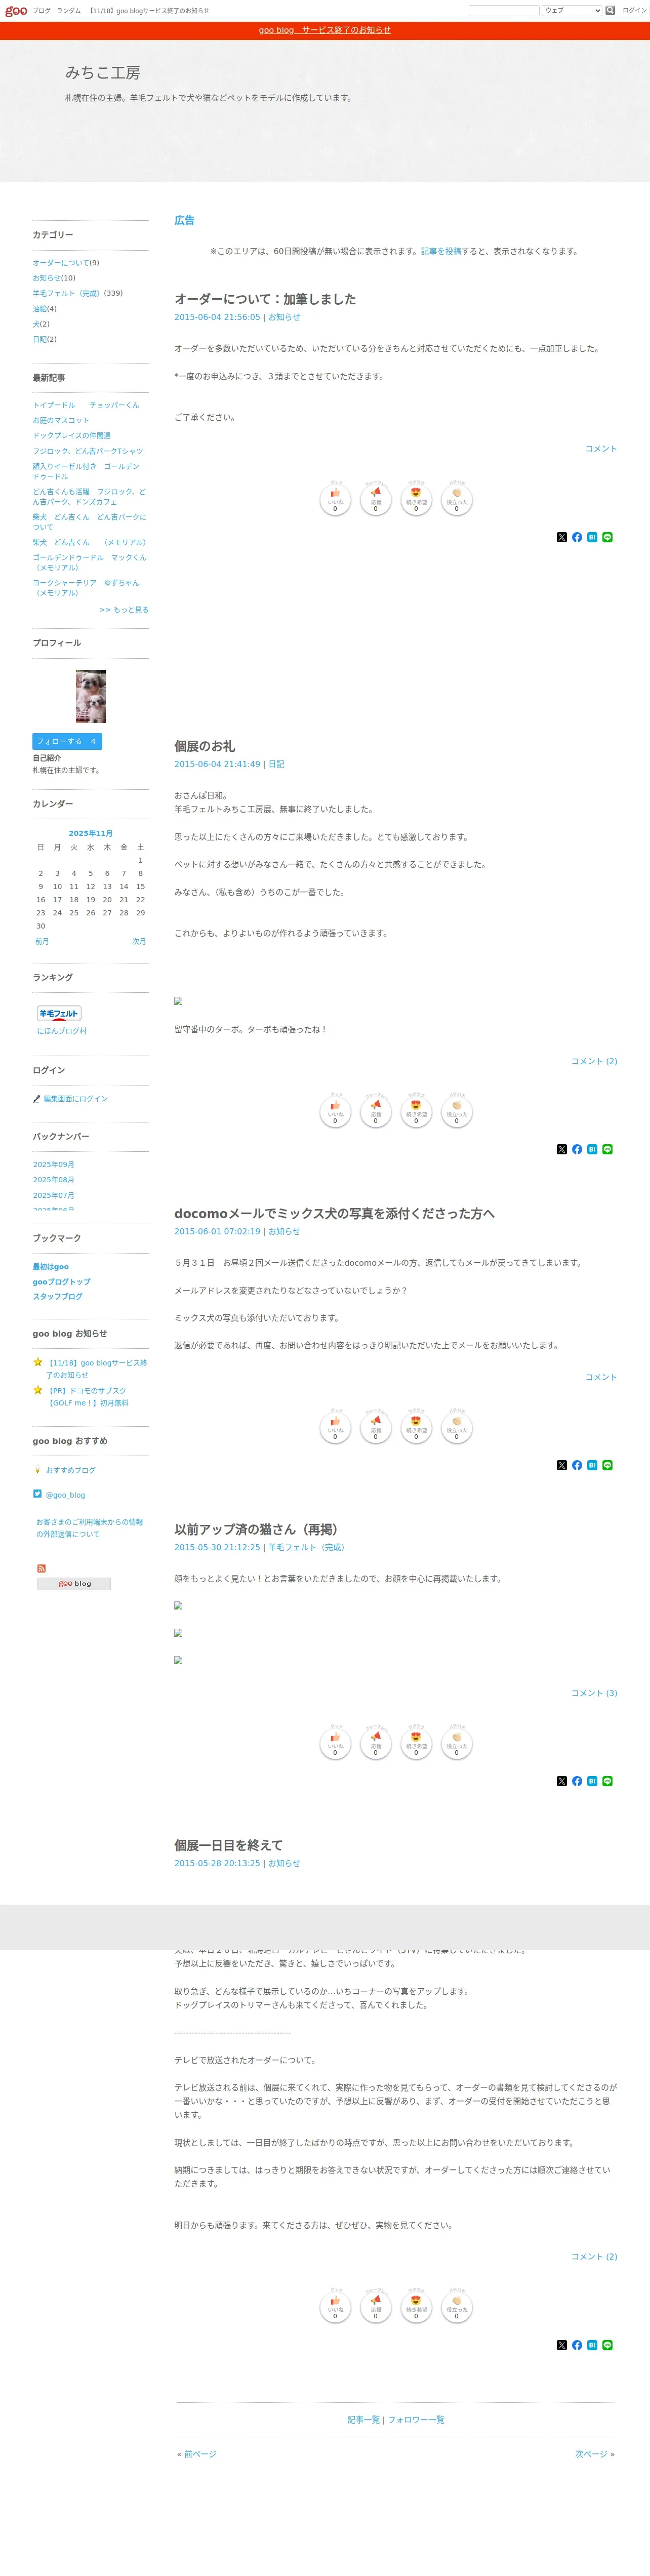Click the search magnifier button
This screenshot has height=2576, width=650.
coord(610,10)
